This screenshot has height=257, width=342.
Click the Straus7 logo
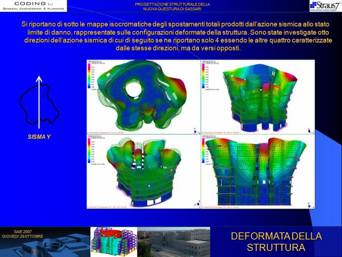coord(324,6)
